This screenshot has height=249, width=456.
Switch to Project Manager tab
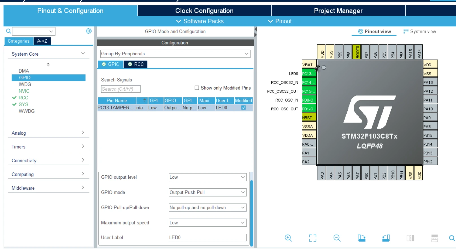coord(338,11)
